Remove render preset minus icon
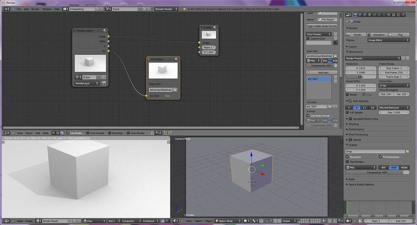 point(407,58)
